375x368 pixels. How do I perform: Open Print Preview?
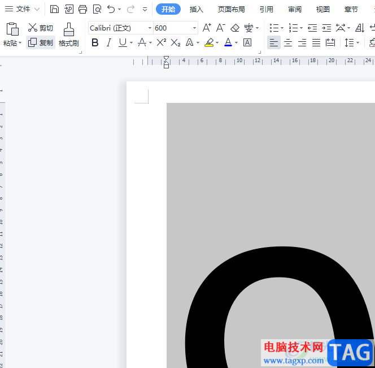click(x=97, y=10)
